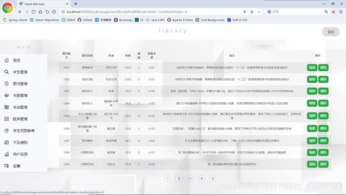The width and height of the screenshot is (346, 195).
Task: Click the 百度 browser search field
Action: click(296, 12)
